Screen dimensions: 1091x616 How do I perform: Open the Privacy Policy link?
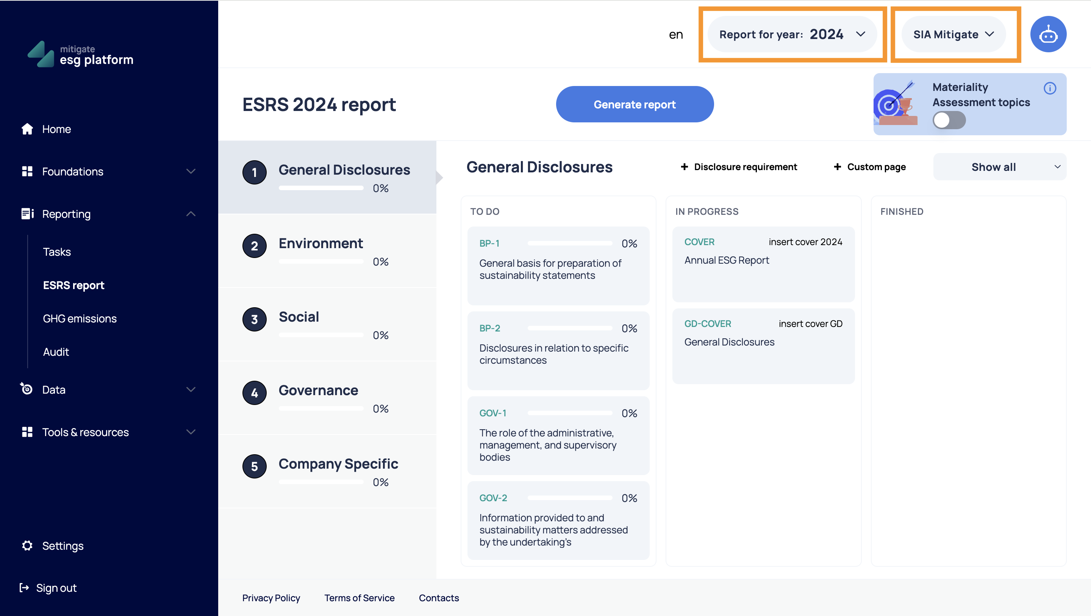click(x=271, y=598)
